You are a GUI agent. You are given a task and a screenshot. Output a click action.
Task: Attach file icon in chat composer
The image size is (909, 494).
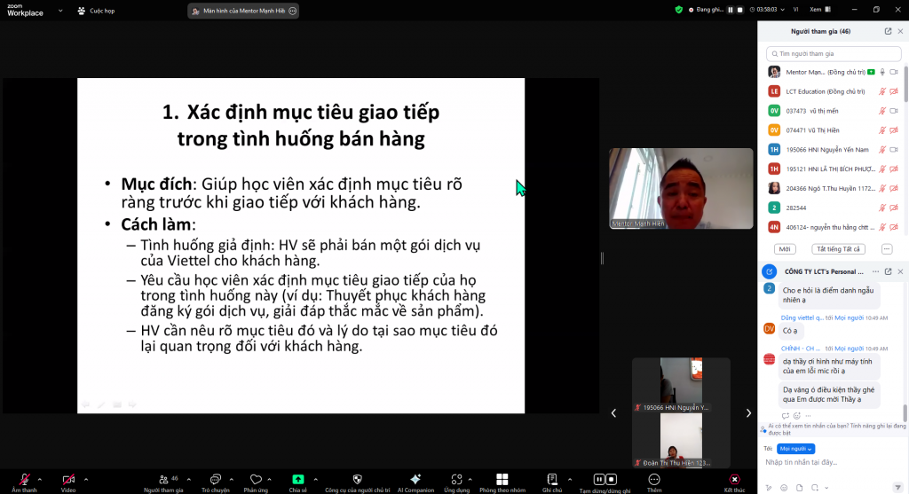[x=800, y=488]
